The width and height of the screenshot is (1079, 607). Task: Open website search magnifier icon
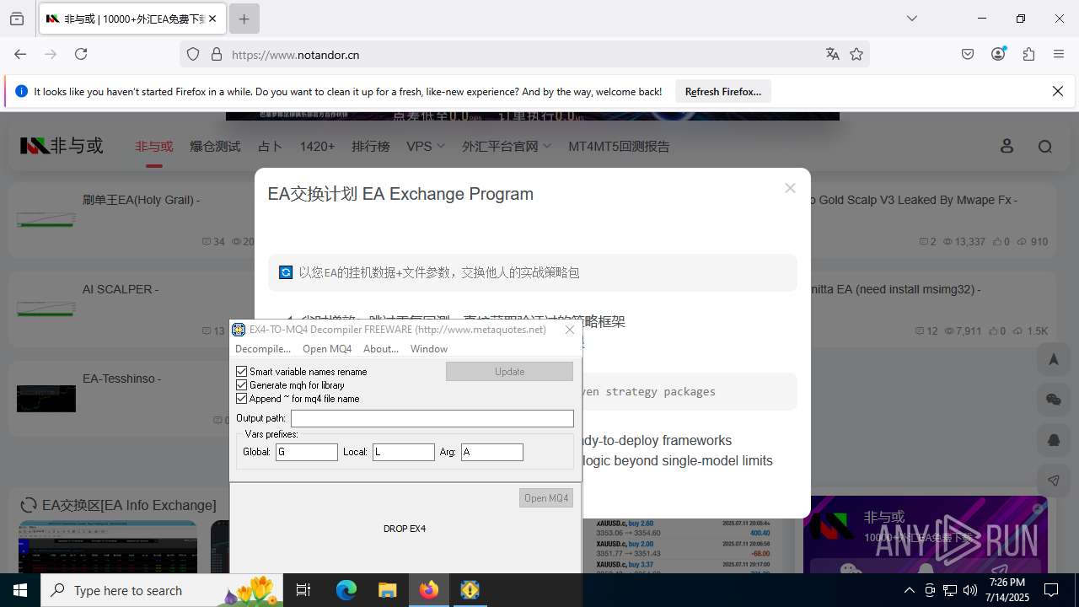[x=1045, y=147]
